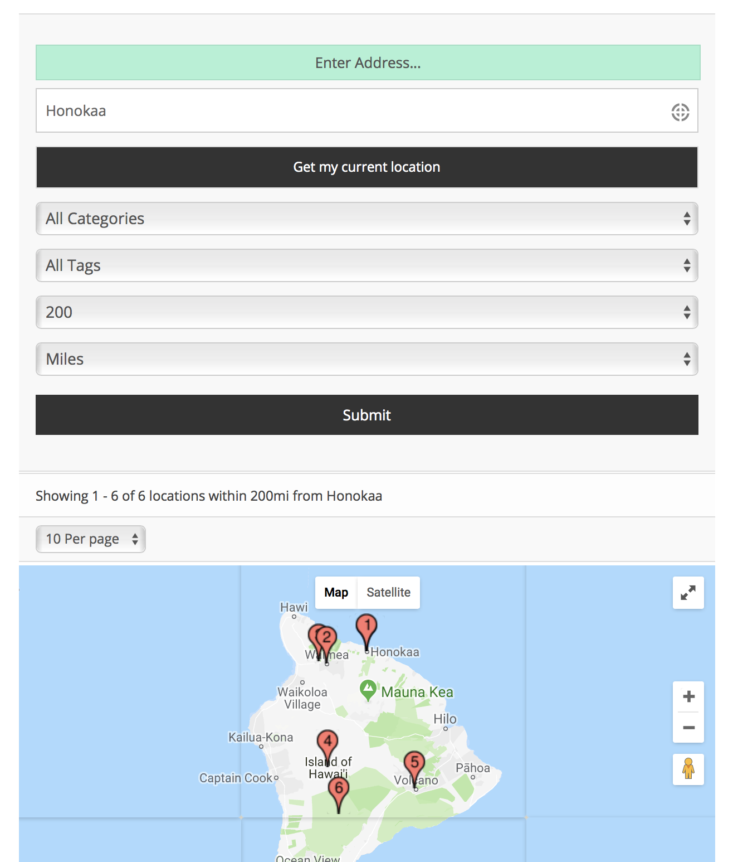This screenshot has height=862, width=733.
Task: Click the Mauna Kea text label
Action: (417, 692)
